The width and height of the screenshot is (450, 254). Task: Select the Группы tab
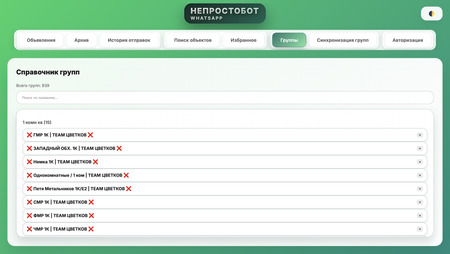click(x=289, y=40)
